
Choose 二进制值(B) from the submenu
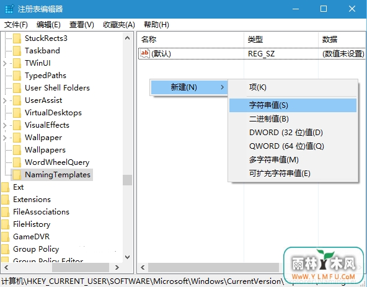click(x=293, y=119)
